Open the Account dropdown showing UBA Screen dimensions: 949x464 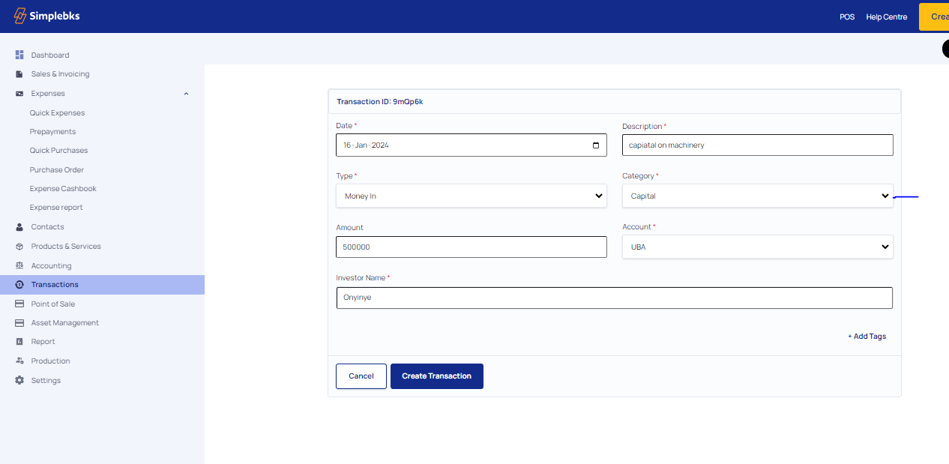[x=757, y=247]
